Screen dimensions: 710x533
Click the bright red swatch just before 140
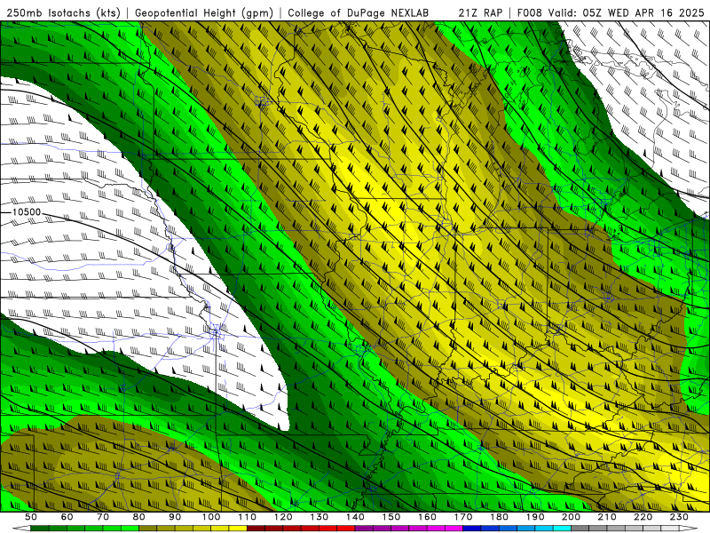point(346,529)
